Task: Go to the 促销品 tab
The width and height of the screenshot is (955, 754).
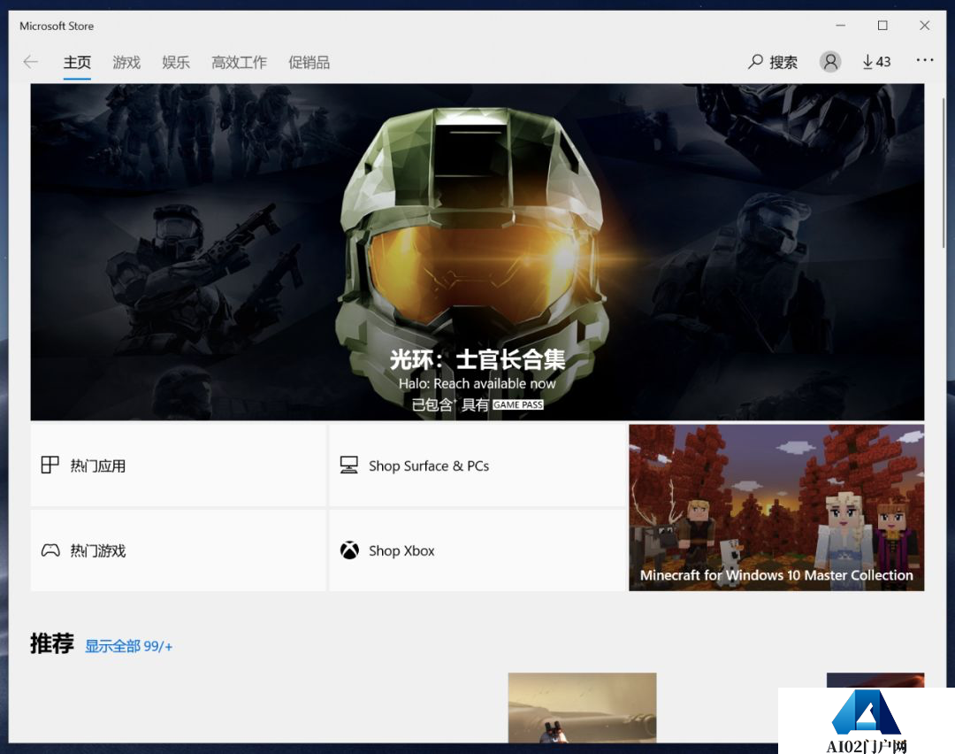Action: point(309,62)
